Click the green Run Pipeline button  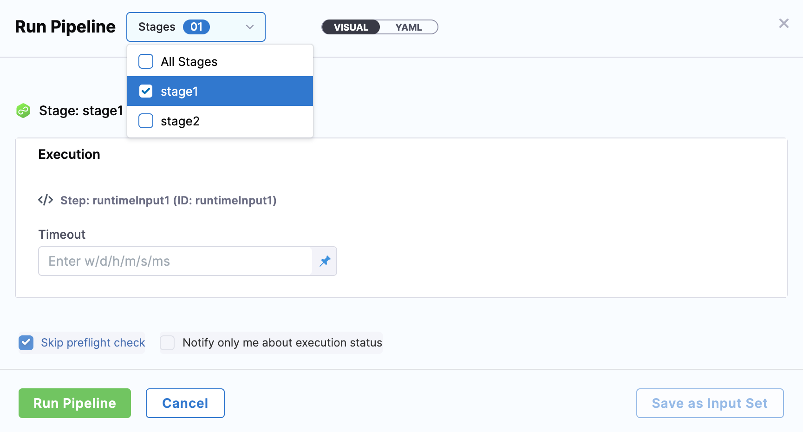coord(75,403)
